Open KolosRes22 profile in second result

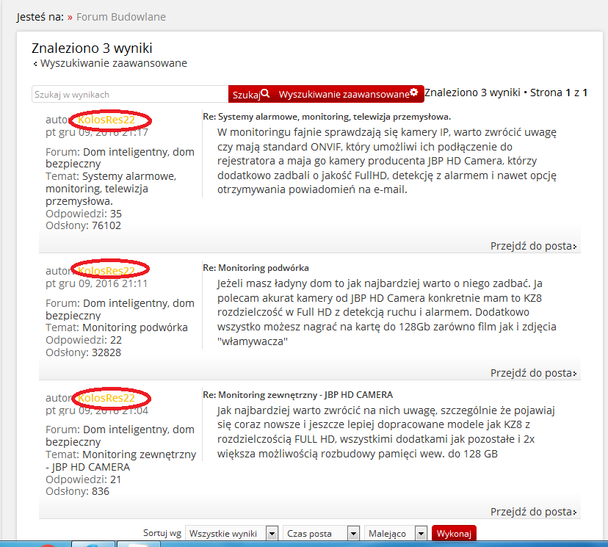pyautogui.click(x=107, y=269)
